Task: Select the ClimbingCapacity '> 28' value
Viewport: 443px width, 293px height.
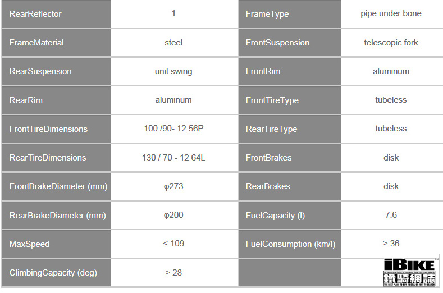Action: [x=173, y=273]
